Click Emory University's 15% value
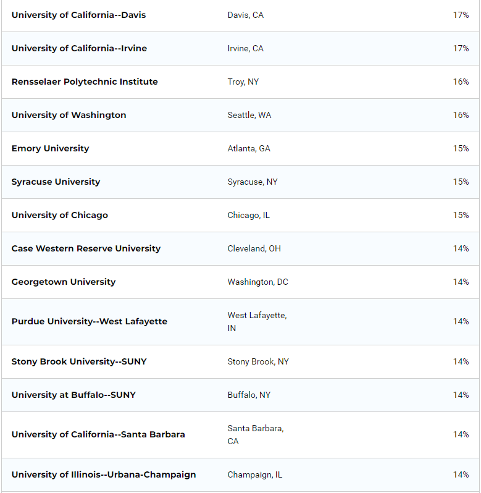The image size is (481, 493). (461, 148)
